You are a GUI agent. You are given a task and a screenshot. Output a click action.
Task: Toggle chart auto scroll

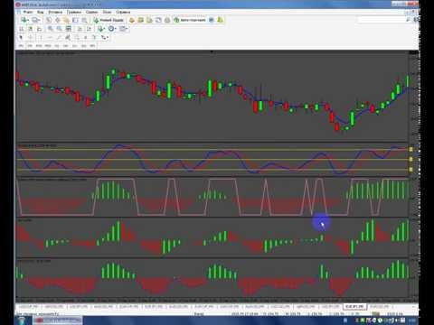click(80, 29)
